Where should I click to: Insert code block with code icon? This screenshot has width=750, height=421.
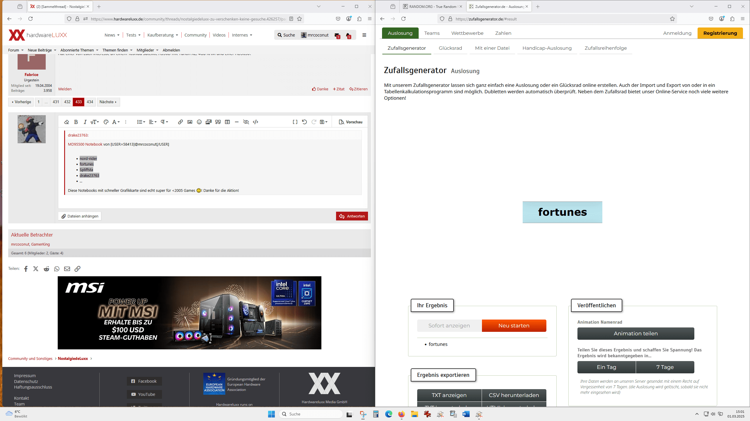point(255,122)
